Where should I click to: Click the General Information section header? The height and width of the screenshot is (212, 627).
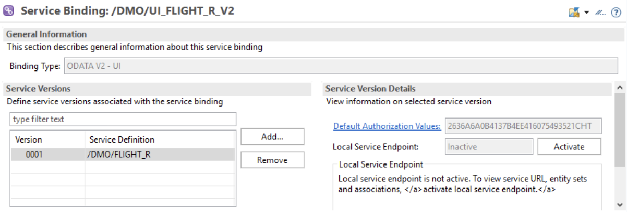click(x=47, y=34)
